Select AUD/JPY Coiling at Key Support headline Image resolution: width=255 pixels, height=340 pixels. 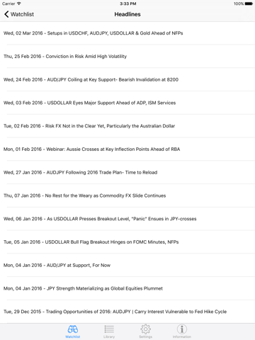(127, 79)
